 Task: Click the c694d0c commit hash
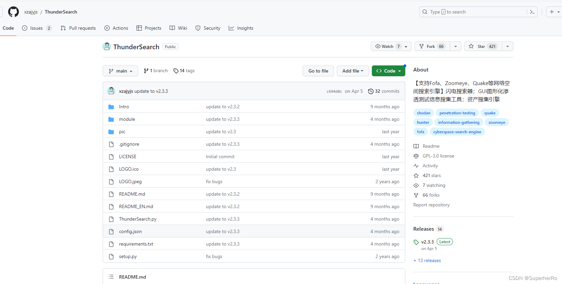tap(334, 91)
